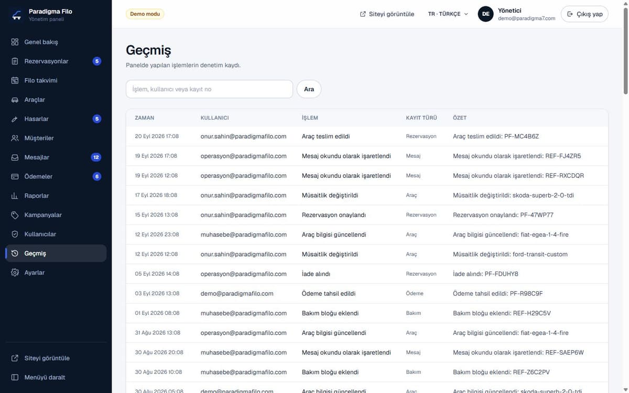Open the TR · TÜRKÇE language dropdown
The width and height of the screenshot is (629, 393).
448,14
